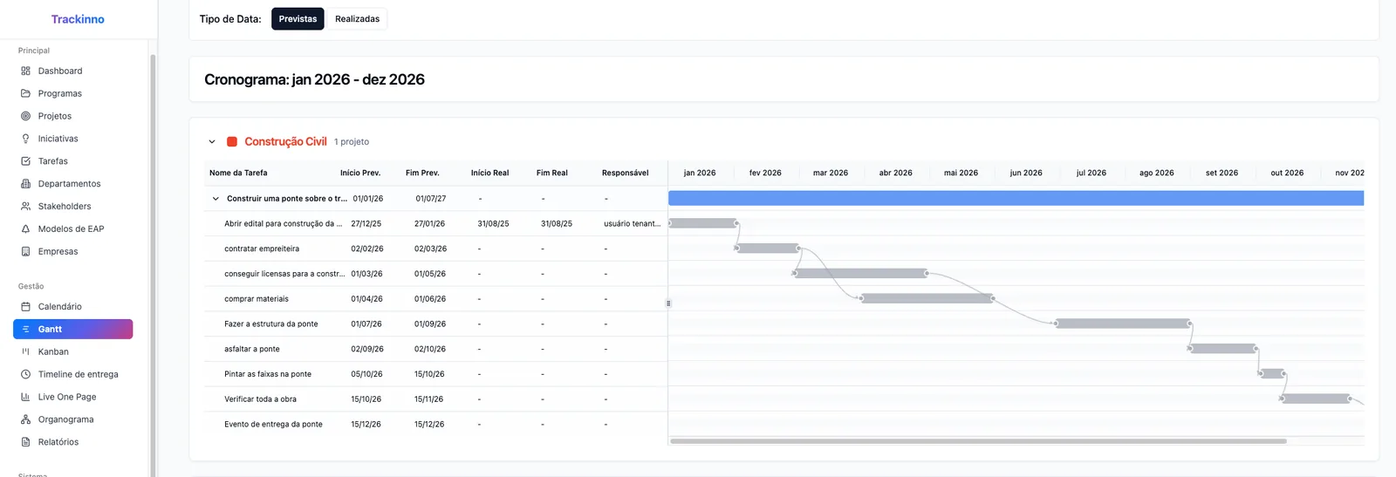The width and height of the screenshot is (1396, 477).
Task: Click the Iniciativas lightbulb icon
Action: [x=25, y=139]
